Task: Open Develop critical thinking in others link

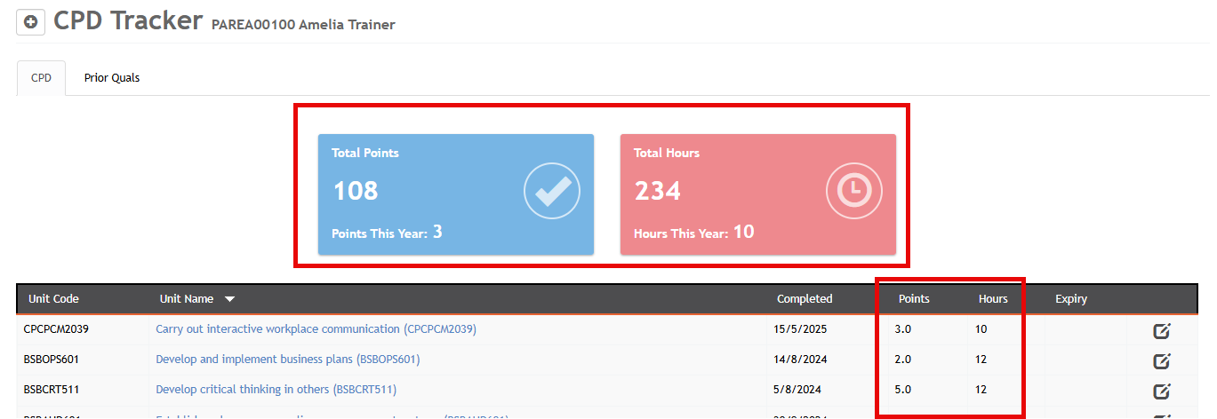Action: tap(276, 389)
